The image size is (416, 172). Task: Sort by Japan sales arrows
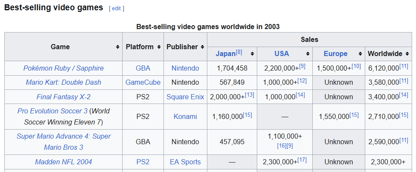252,54
